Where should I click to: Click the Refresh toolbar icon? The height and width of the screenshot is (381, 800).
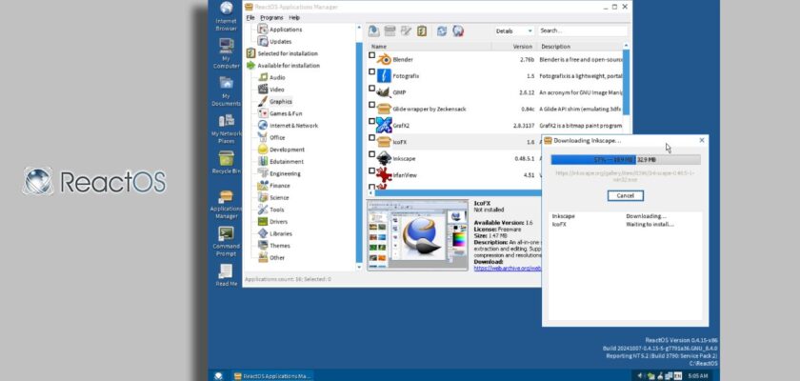(x=442, y=31)
